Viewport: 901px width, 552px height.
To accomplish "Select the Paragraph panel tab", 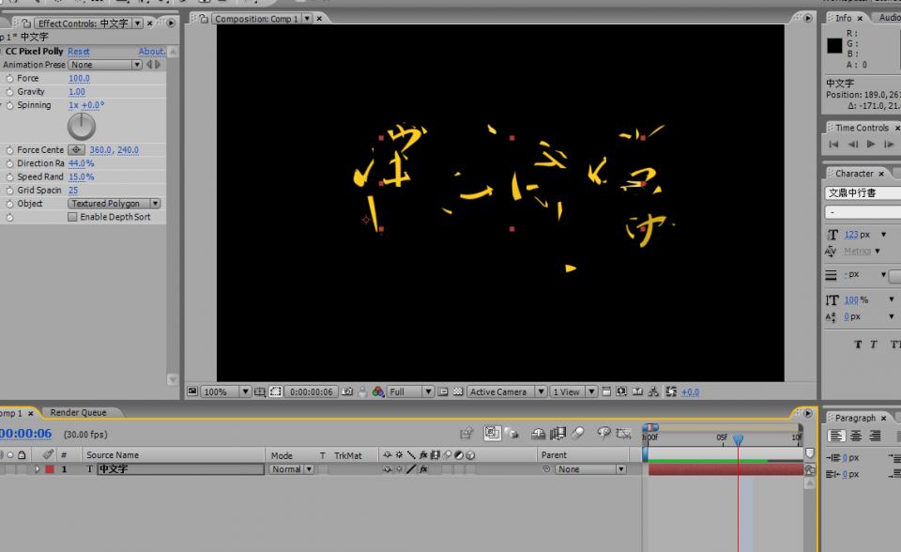I will pyautogui.click(x=855, y=419).
